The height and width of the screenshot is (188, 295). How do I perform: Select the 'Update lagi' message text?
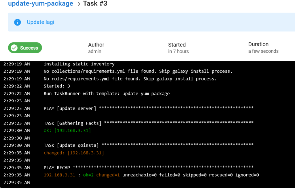(40, 22)
